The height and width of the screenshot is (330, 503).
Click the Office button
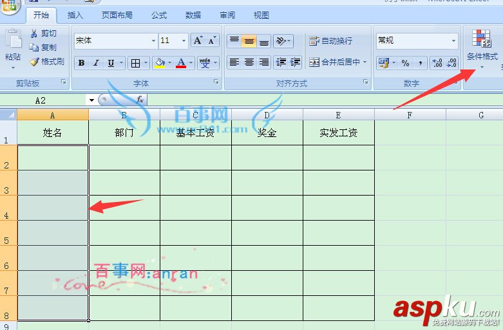click(x=9, y=6)
